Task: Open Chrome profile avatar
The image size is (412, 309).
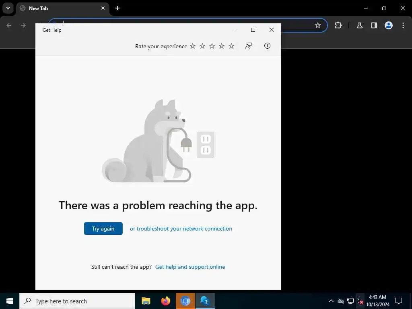Action: click(x=389, y=25)
